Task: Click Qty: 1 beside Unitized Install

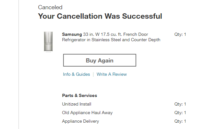Action: [x=180, y=104]
